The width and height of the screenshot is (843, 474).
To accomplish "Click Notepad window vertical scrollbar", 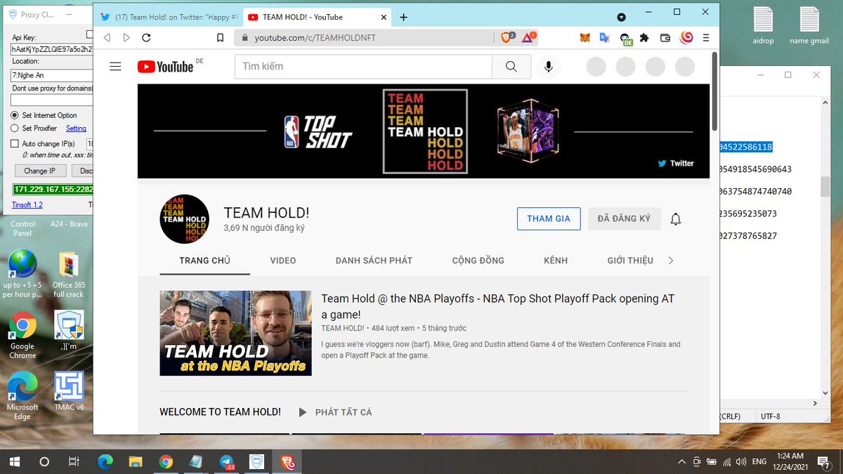I will 825,185.
